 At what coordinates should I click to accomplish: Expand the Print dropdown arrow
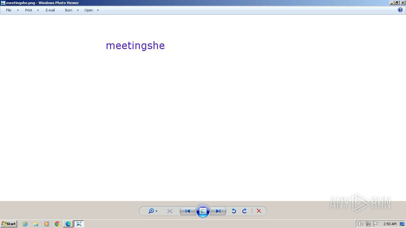38,10
